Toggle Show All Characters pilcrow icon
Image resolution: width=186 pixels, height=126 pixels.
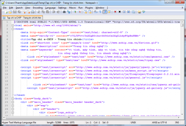100,12
